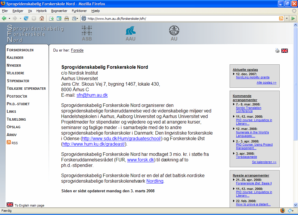Open Tidligere stipendiater in sidebar
This screenshot has width=298, height=215.
tap(26, 88)
